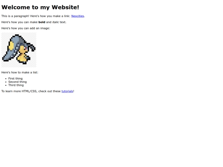Image resolution: width=223 pixels, height=167 pixels.
Task: Click the italic word "italic"
Action: pos(56,22)
